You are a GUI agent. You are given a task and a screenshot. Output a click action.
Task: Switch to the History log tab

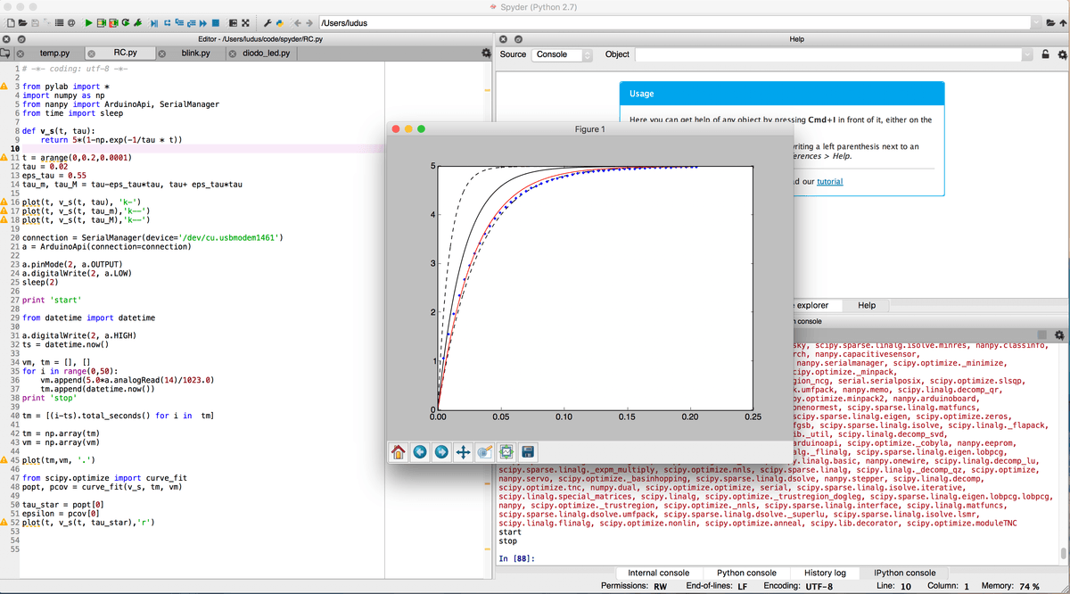pos(825,572)
